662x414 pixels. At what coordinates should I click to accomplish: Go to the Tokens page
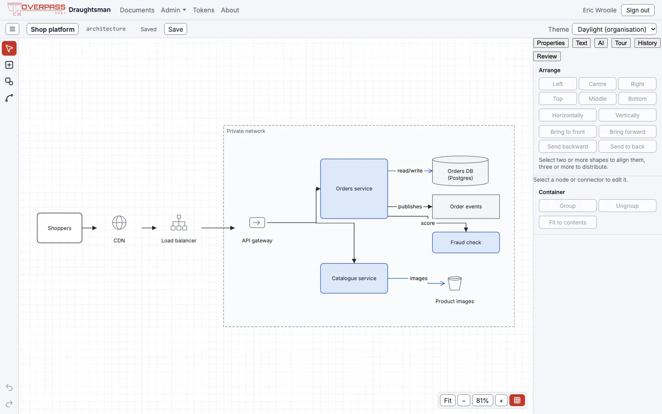point(204,10)
